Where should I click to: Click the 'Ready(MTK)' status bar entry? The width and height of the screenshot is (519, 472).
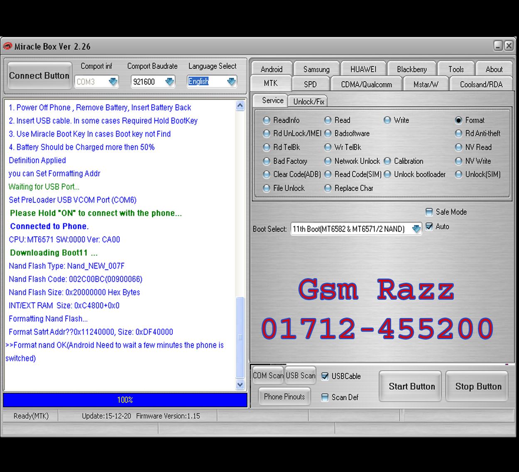tap(31, 416)
